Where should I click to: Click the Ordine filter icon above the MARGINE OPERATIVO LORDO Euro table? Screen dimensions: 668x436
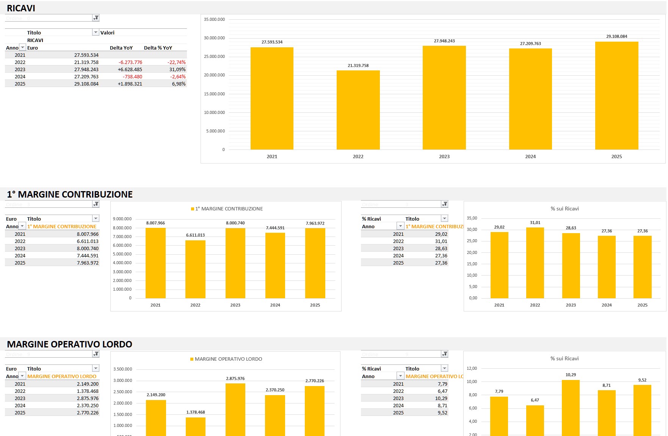(x=96, y=354)
